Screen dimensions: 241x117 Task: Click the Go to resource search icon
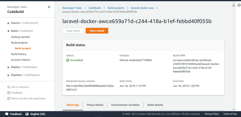[9, 87]
